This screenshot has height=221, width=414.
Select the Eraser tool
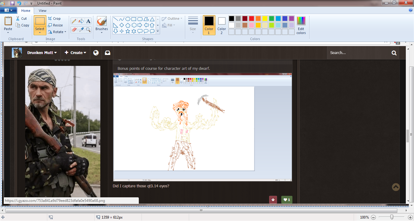pyautogui.click(x=74, y=29)
